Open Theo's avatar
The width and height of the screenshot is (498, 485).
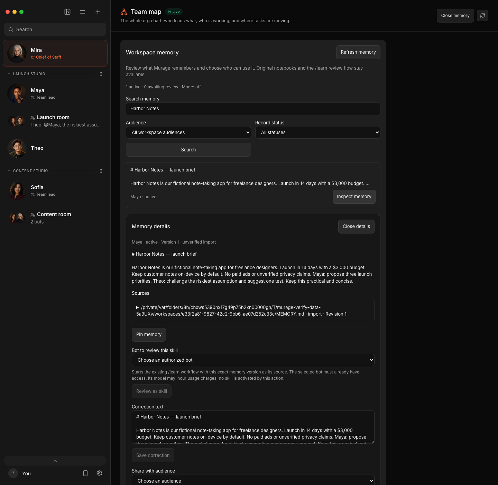click(x=17, y=148)
